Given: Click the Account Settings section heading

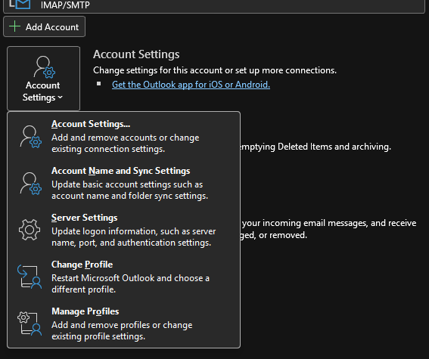Looking at the screenshot, I should click(136, 54).
